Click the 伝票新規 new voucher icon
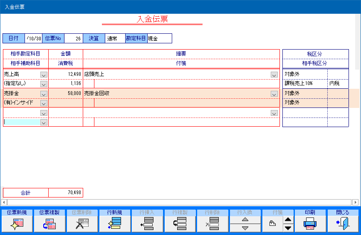 click(17, 224)
